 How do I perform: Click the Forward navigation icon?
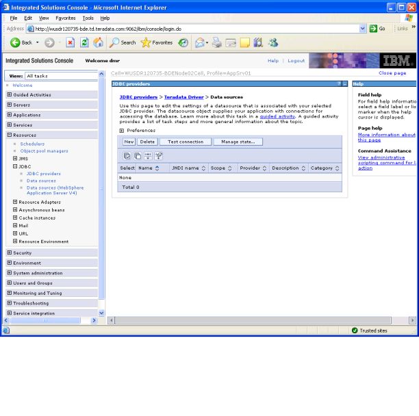click(49, 42)
